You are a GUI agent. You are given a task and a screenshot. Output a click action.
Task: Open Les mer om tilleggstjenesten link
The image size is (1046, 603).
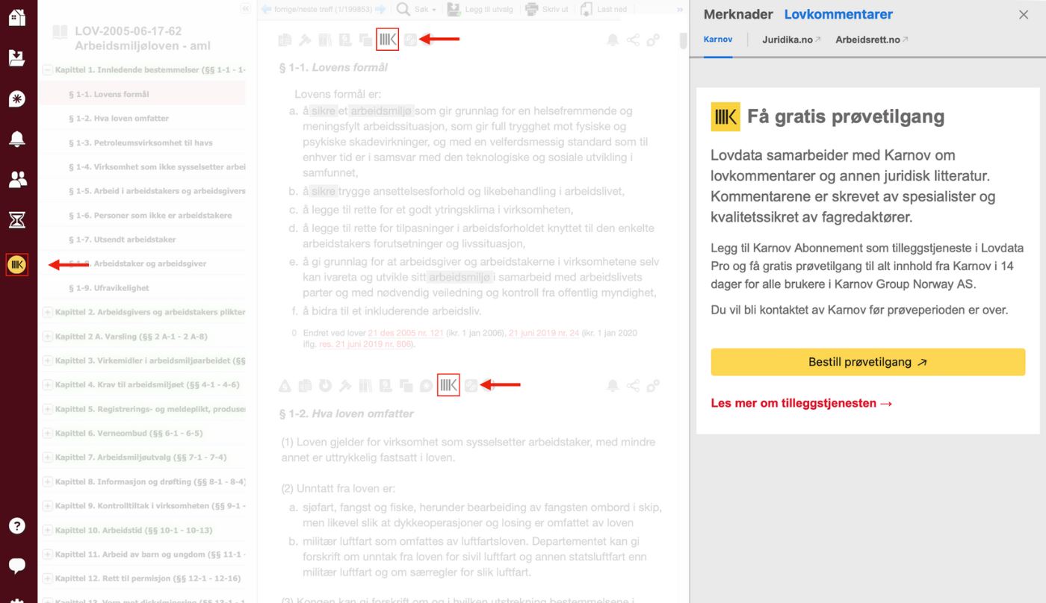(x=802, y=403)
